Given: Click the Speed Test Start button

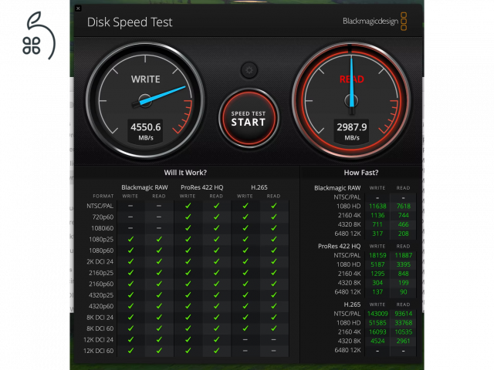Looking at the screenshot, I should point(249,119).
